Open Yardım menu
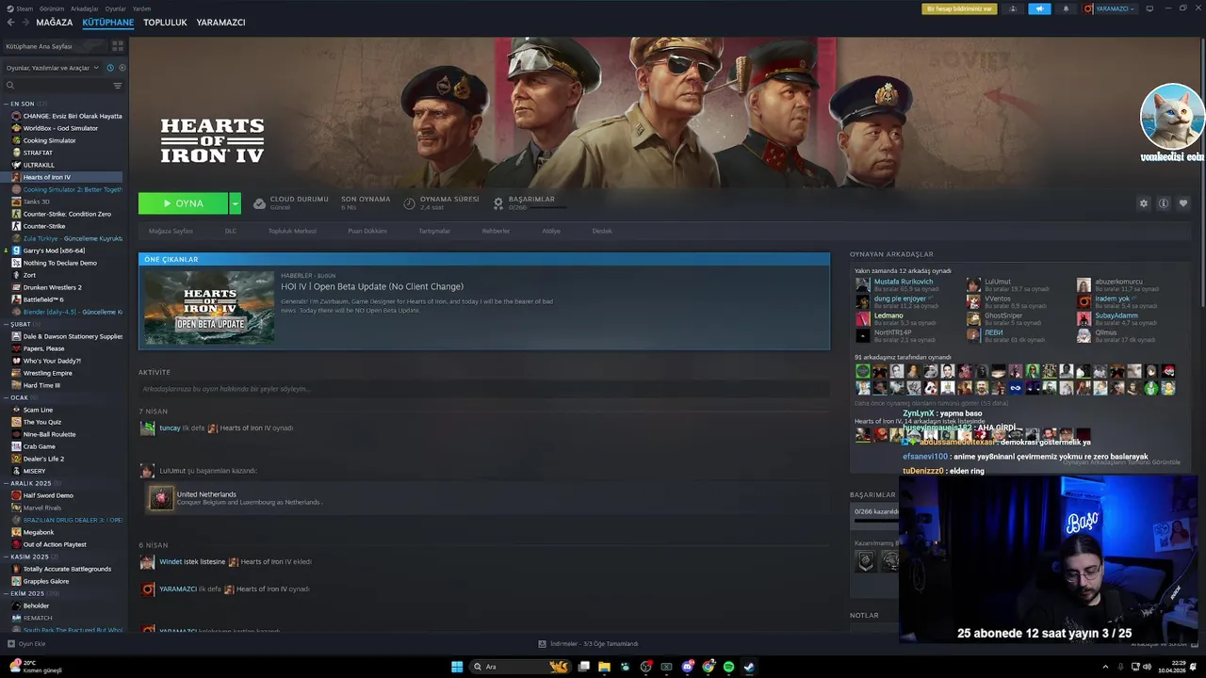The height and width of the screenshot is (678, 1206). point(141,8)
